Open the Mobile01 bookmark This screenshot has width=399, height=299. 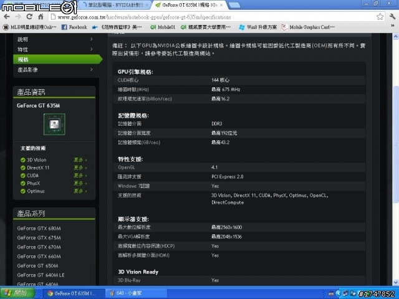(163, 27)
